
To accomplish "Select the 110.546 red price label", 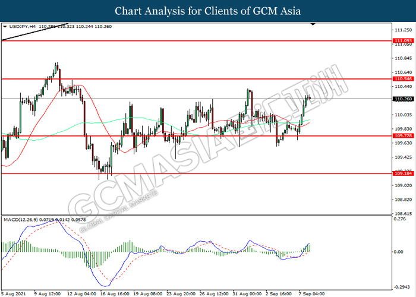I will [x=404, y=79].
